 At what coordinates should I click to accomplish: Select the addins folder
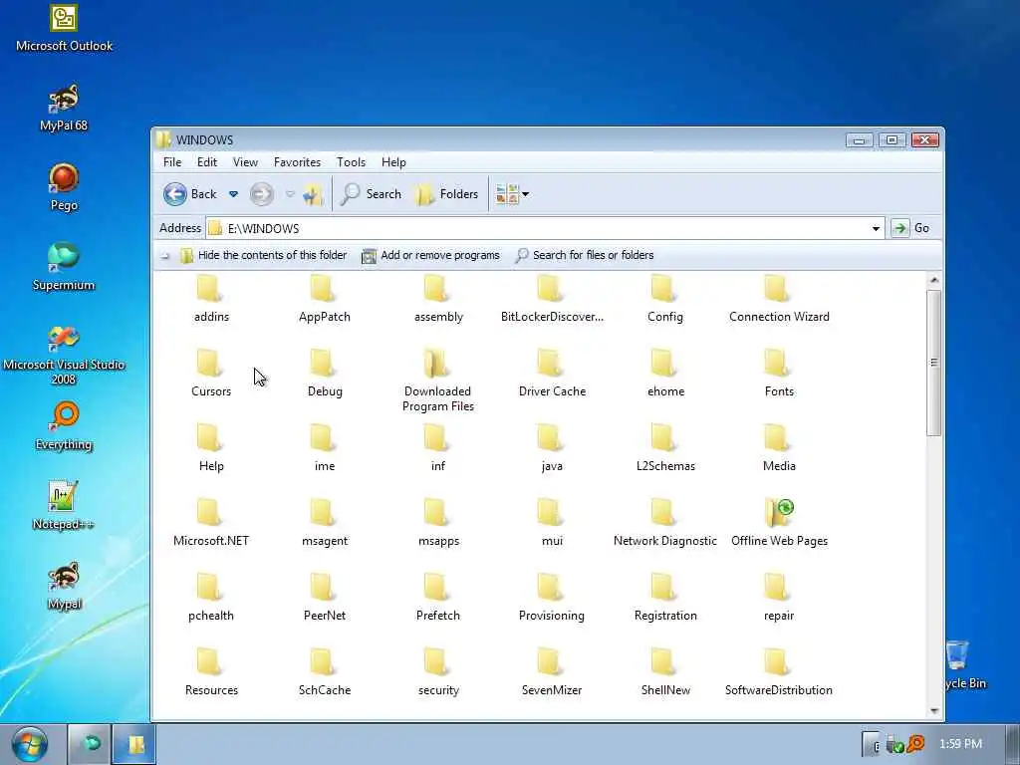point(211,299)
